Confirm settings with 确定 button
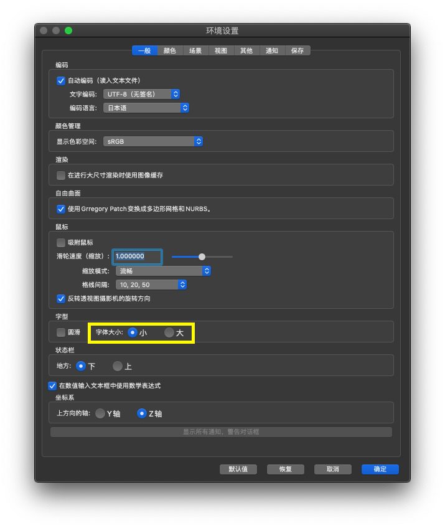This screenshot has width=445, height=528. [380, 469]
